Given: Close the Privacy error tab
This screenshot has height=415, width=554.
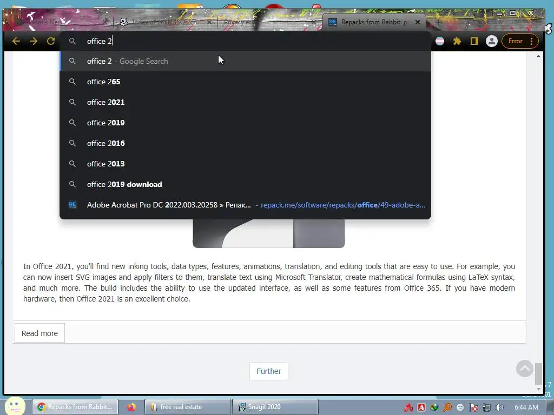Looking at the screenshot, I should click(313, 22).
